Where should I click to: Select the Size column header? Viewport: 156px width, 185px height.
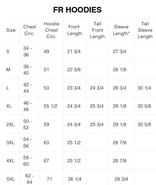point(11,30)
